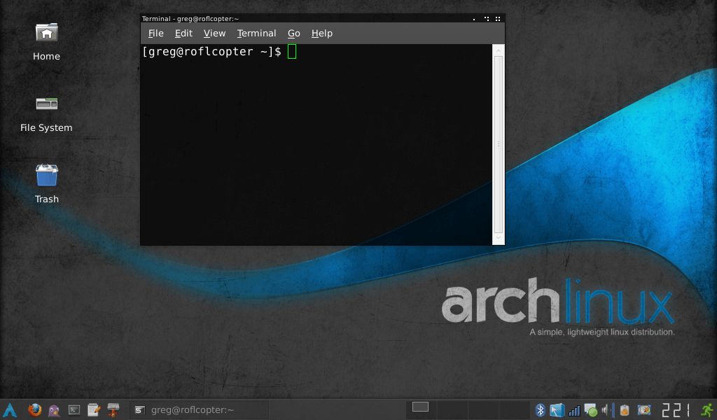Click the terminal scrollbar down arrow
717x420 pixels.
[x=499, y=239]
